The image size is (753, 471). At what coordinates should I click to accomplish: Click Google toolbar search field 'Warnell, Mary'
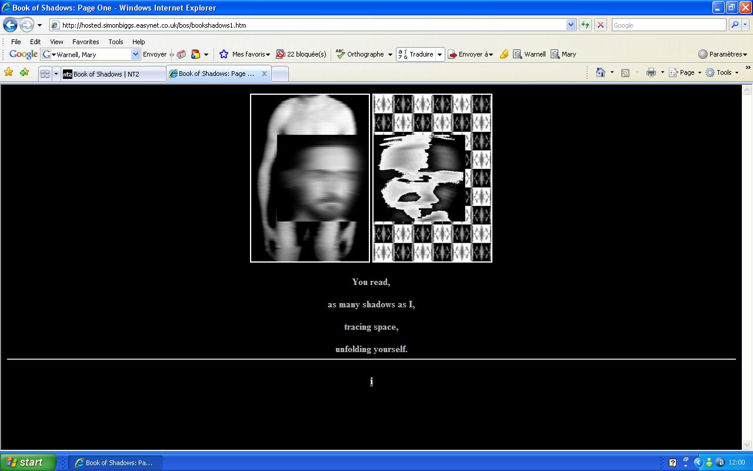point(90,54)
